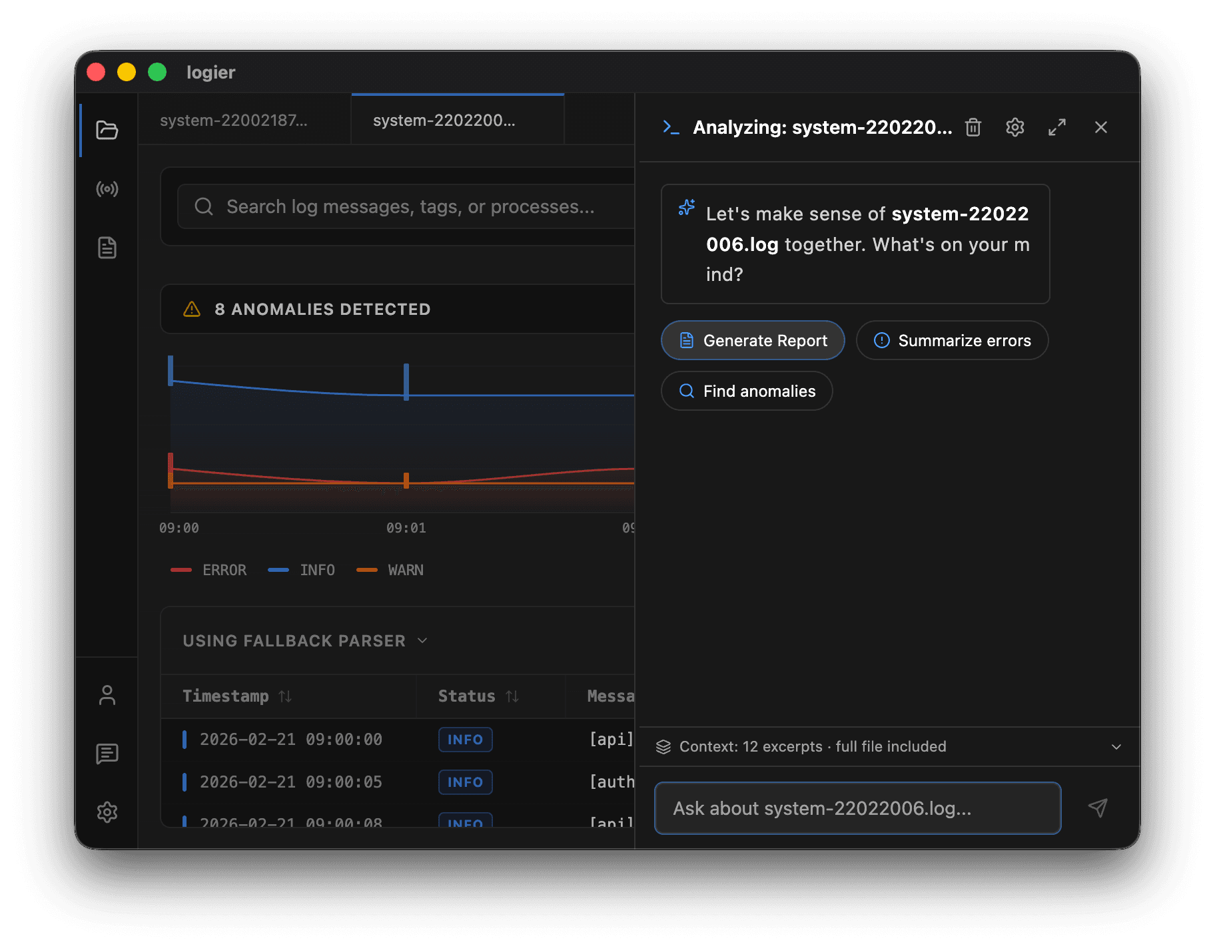
Task: Switch to the system-22002187... tab
Action: click(244, 120)
